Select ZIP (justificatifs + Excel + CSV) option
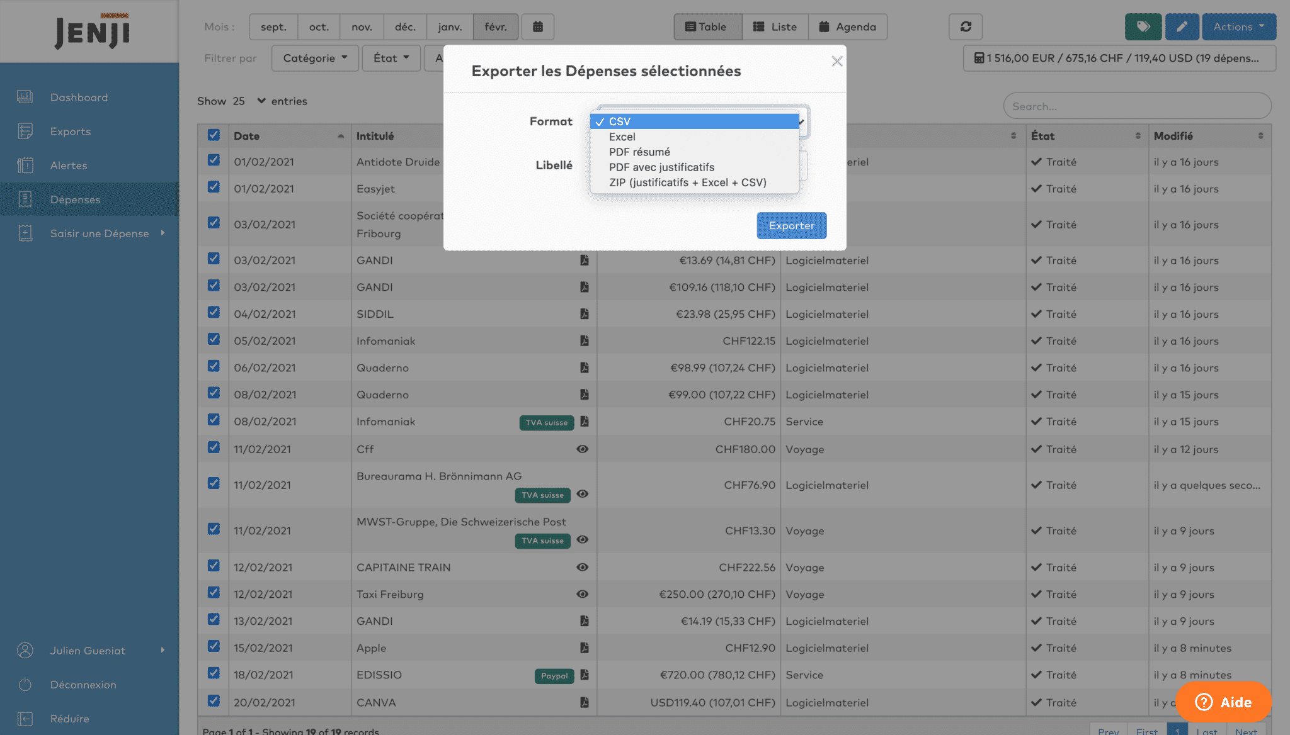 click(695, 182)
